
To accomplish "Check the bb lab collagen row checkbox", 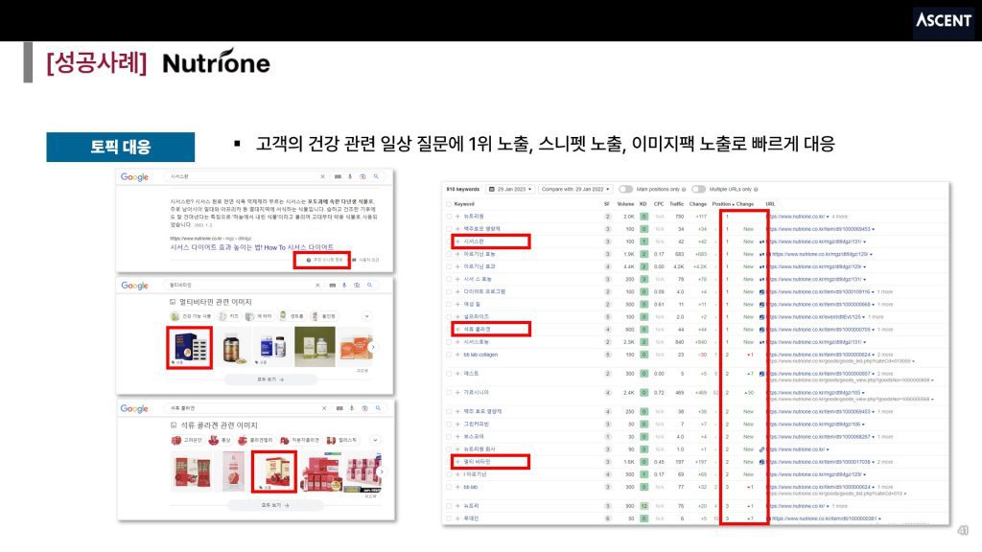I will click(449, 355).
